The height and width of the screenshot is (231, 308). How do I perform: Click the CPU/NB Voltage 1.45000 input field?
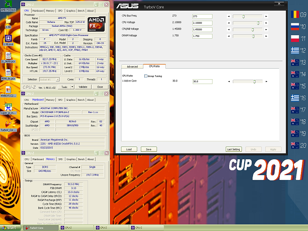(x=202, y=29)
